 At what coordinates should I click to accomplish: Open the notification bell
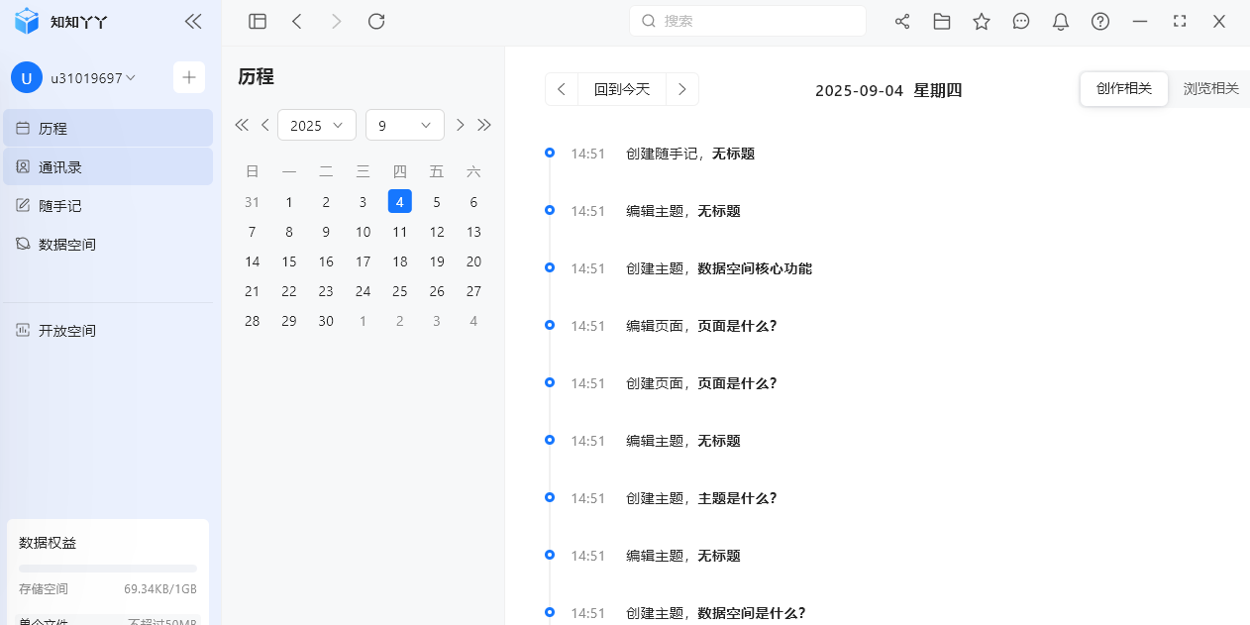point(1061,22)
